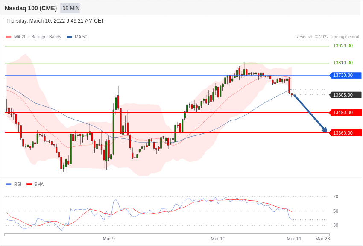
Task: Click the 13920.00 resistance level label
Action: (343, 46)
